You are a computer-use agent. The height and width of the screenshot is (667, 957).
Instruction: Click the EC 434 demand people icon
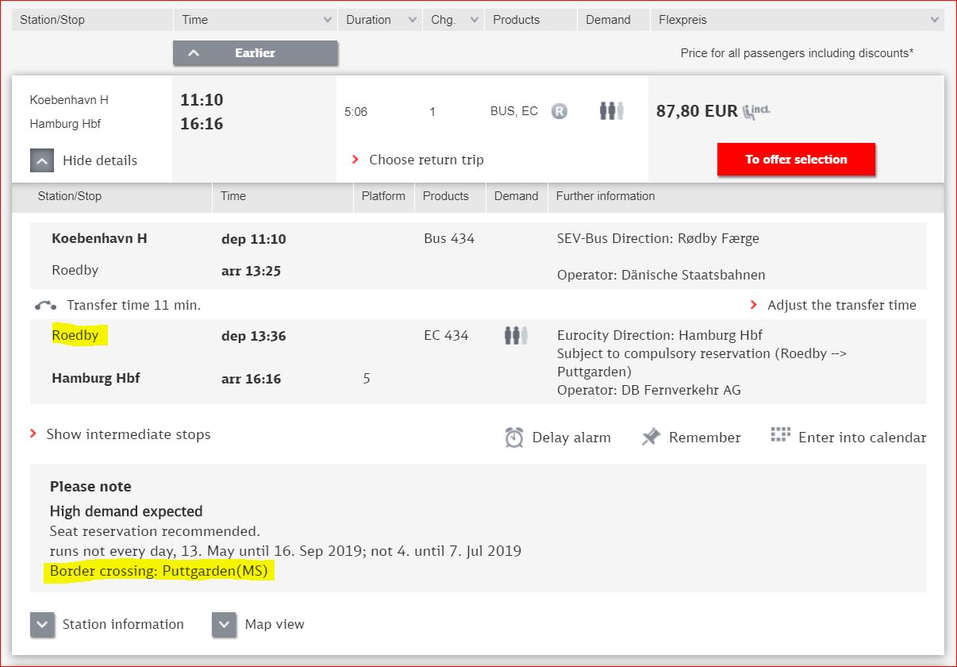tap(516, 336)
